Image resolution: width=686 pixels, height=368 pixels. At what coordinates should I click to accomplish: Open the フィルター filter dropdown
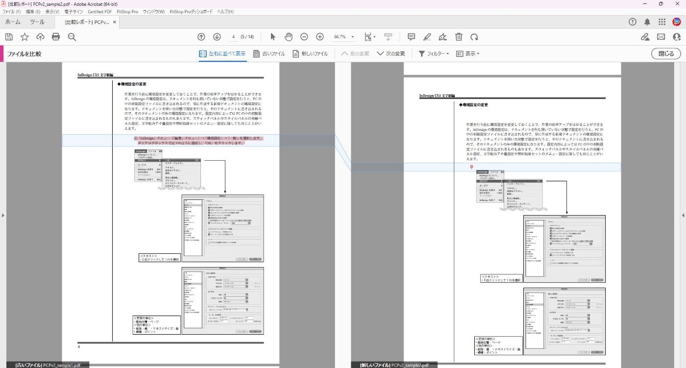pyautogui.click(x=434, y=54)
